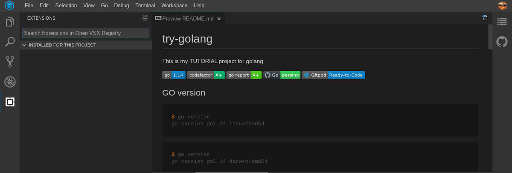Click the Go passing workflow badge
Screen dimensions: 512x173
pos(282,75)
